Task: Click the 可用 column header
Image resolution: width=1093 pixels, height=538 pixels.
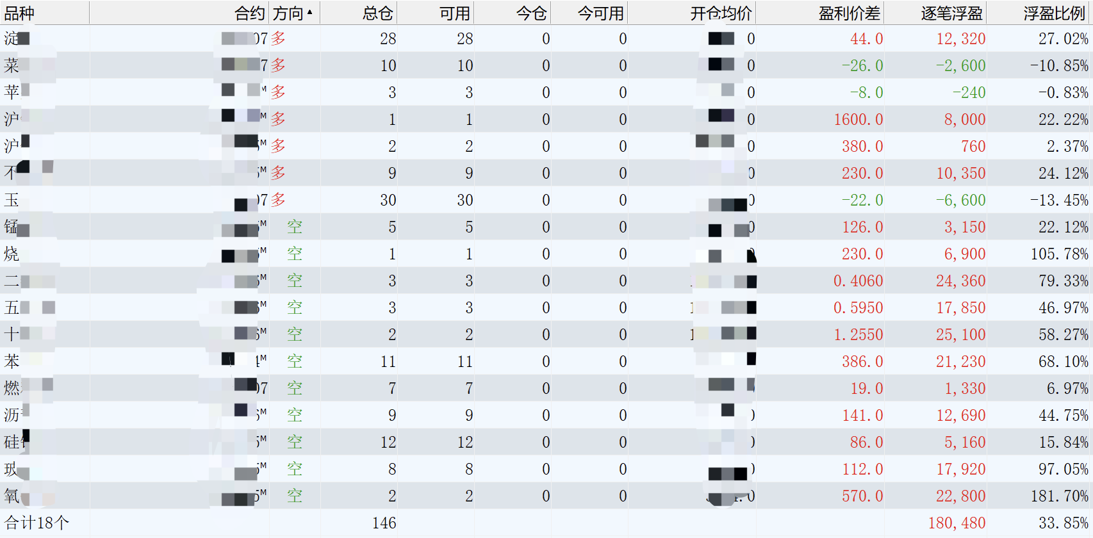Action: click(454, 13)
